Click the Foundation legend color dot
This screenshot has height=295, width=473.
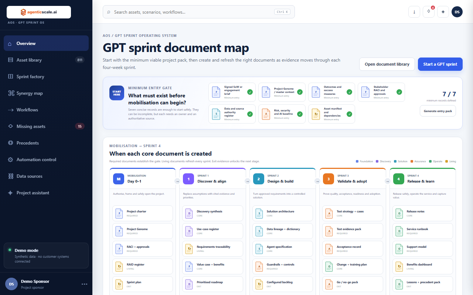tap(357, 162)
